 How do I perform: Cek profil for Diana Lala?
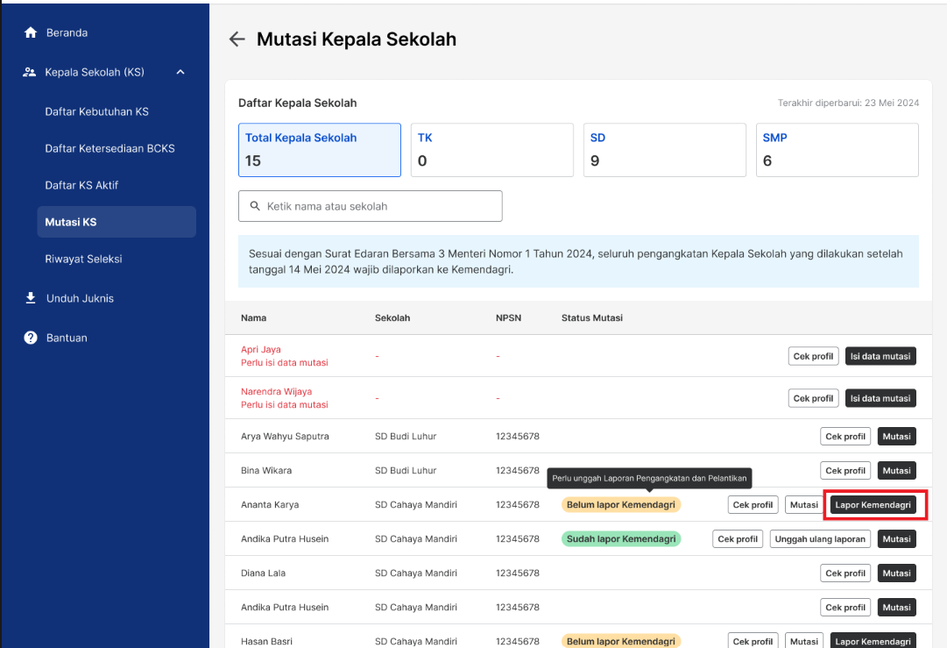tap(845, 573)
